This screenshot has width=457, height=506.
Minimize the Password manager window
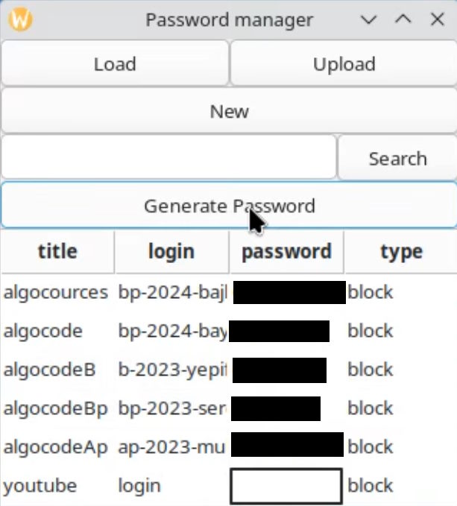coord(369,20)
